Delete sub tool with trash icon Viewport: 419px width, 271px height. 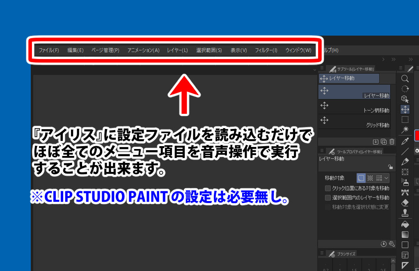tap(392, 142)
